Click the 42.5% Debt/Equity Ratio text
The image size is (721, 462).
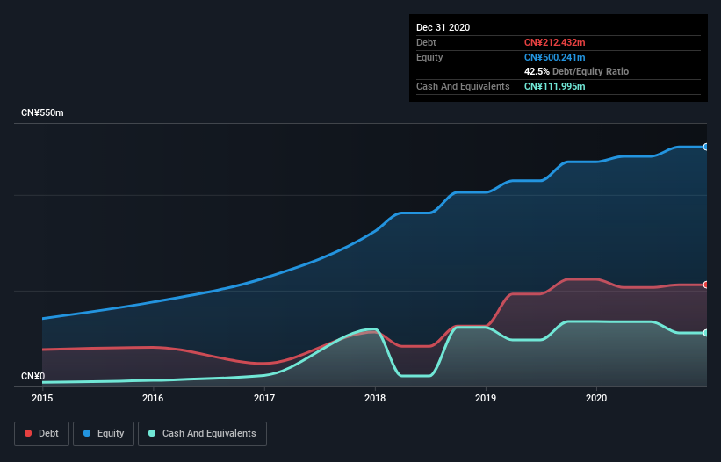tap(576, 71)
